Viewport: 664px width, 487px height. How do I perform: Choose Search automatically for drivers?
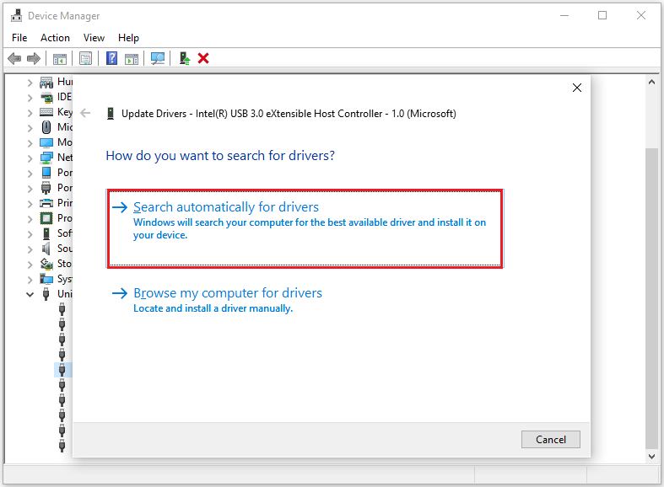pyautogui.click(x=305, y=228)
